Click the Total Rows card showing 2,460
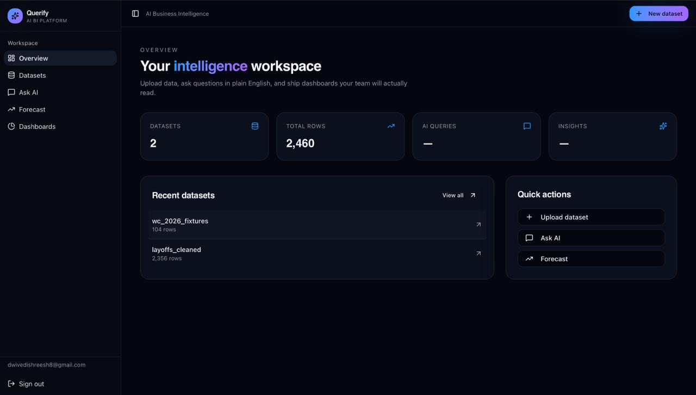The image size is (696, 395). pyautogui.click(x=340, y=137)
